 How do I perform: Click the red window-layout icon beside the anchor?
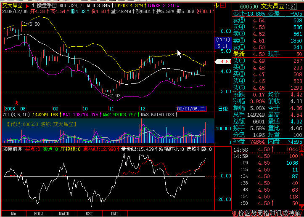(223, 5)
